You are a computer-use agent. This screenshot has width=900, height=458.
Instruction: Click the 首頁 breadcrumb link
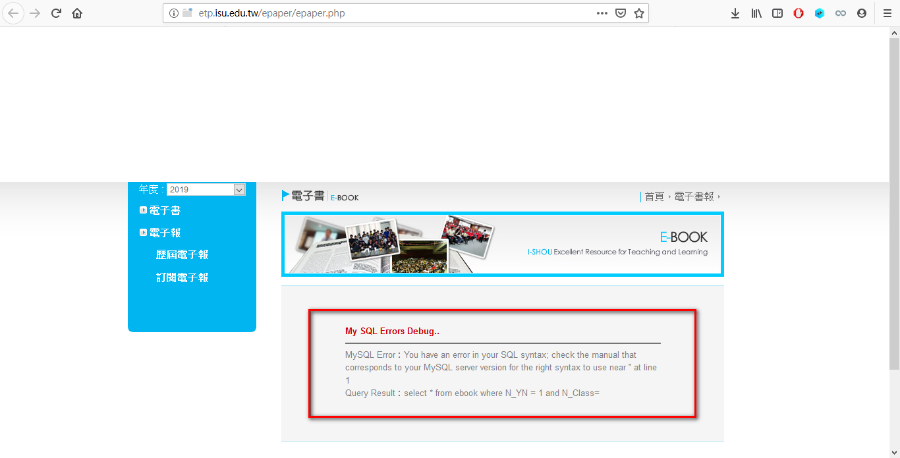point(654,196)
